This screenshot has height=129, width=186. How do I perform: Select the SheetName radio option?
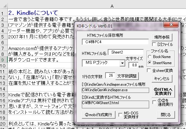click(150, 63)
